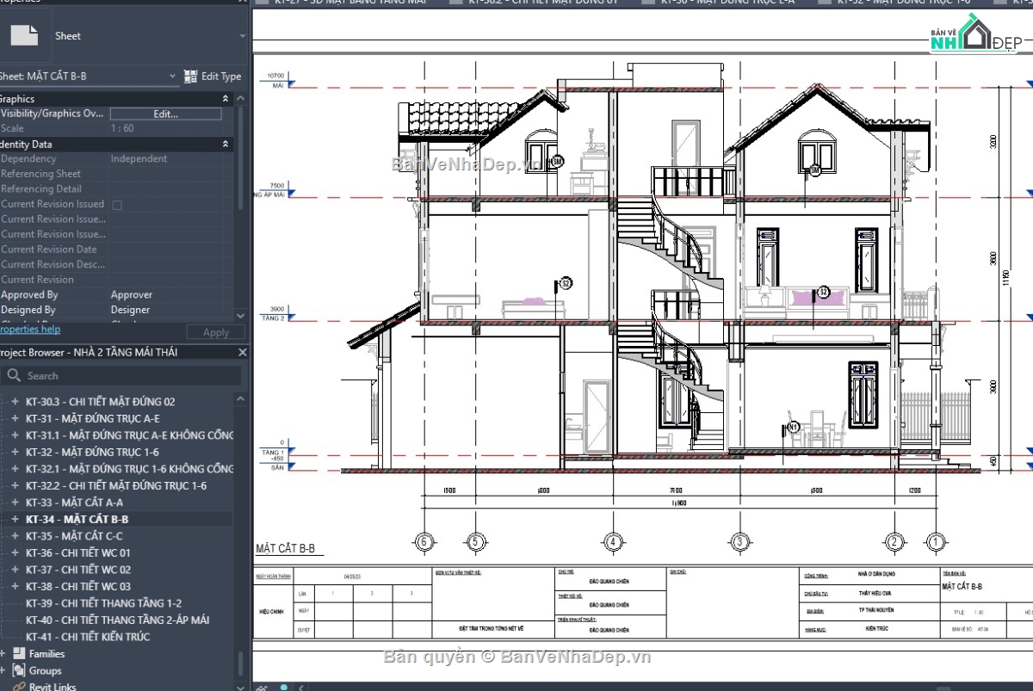Close the Project Browser panel
1033x691 pixels.
point(242,352)
